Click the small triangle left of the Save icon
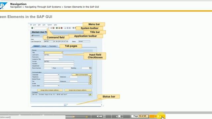Image resolution: width=212 pixels, height=119 pixels. [x=51, y=28]
